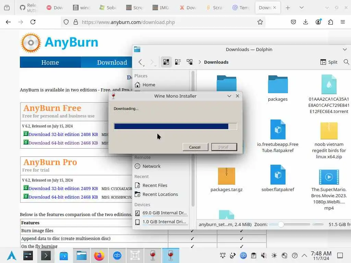Viewport: 351px width, 263px height.
Task: Switch to the Sober browser tab
Action: (108, 8)
